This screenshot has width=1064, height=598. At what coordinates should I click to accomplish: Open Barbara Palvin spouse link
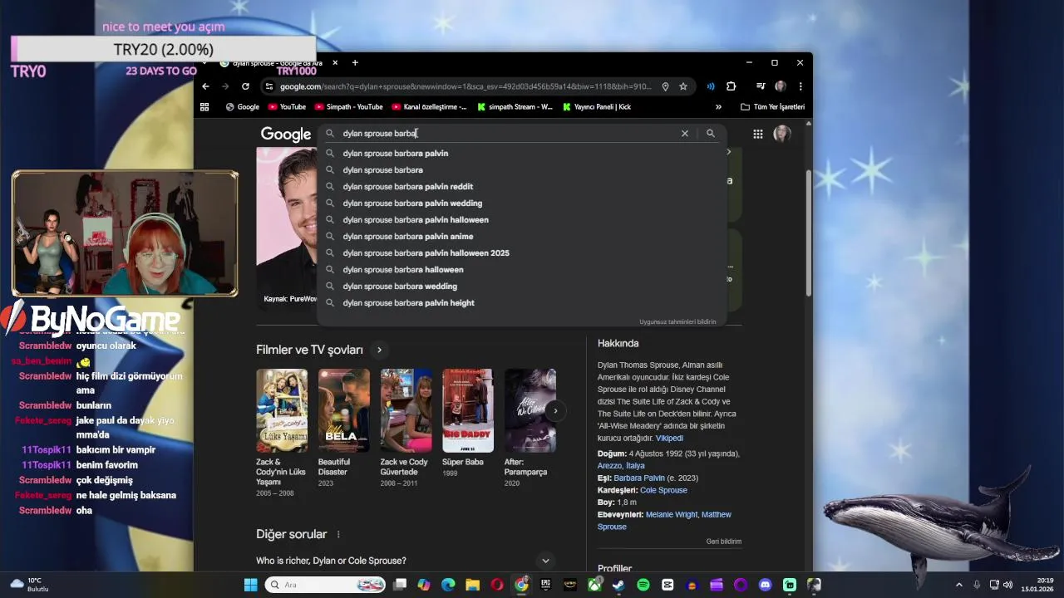(x=639, y=478)
